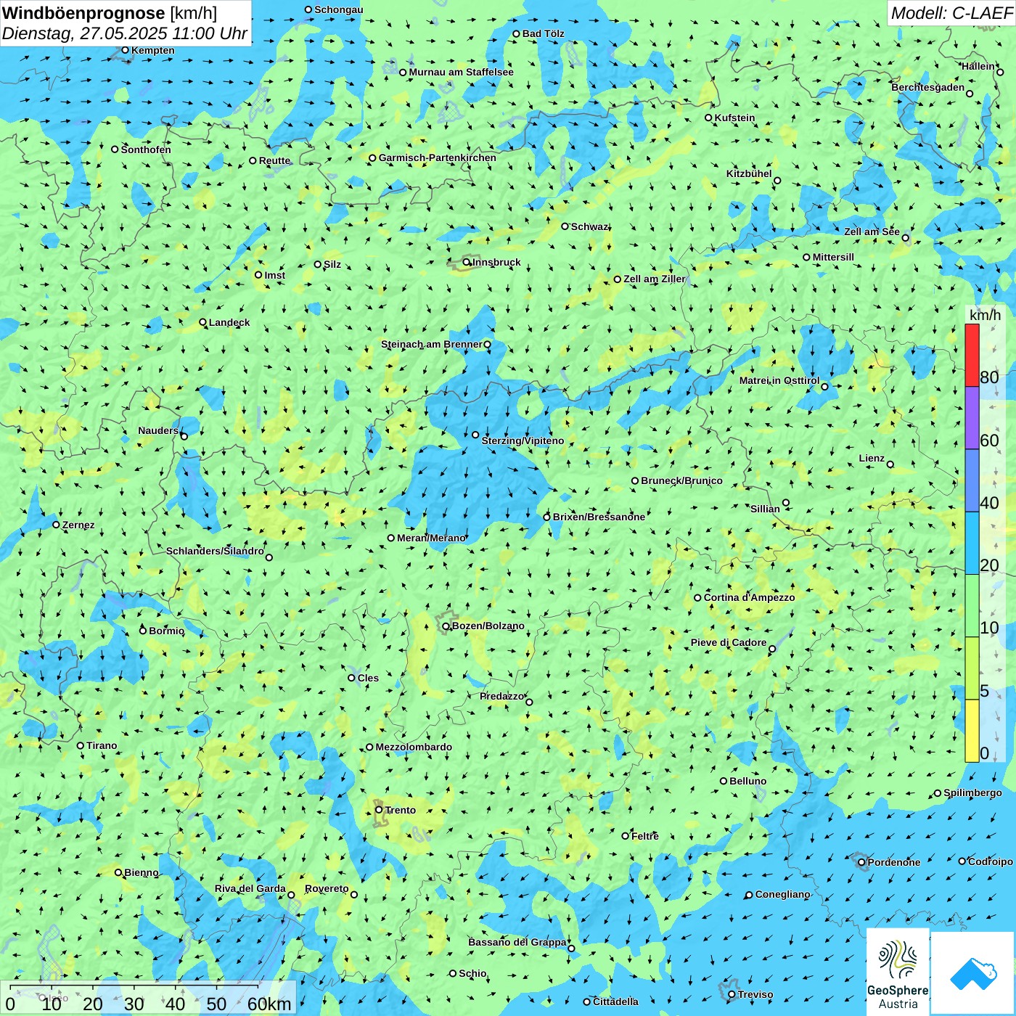Click the Bad Tölz label

544,33
